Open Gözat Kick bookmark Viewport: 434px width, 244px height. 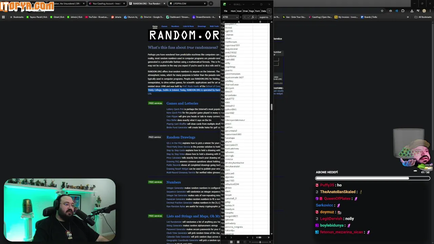click(58, 17)
